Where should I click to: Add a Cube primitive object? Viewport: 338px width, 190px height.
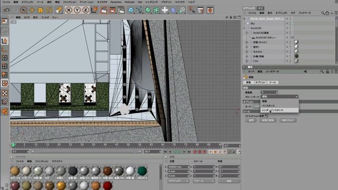point(131,10)
